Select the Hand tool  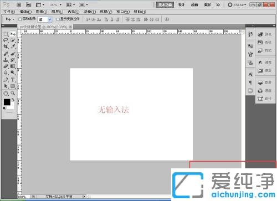pos(6,93)
